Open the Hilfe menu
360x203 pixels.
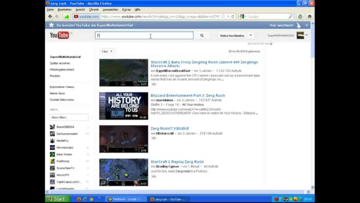[137, 10]
